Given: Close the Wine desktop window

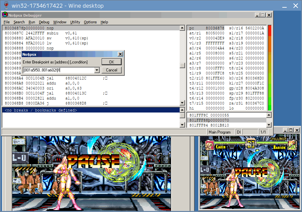Looking at the screenshot, I should pyautogui.click(x=296, y=6).
